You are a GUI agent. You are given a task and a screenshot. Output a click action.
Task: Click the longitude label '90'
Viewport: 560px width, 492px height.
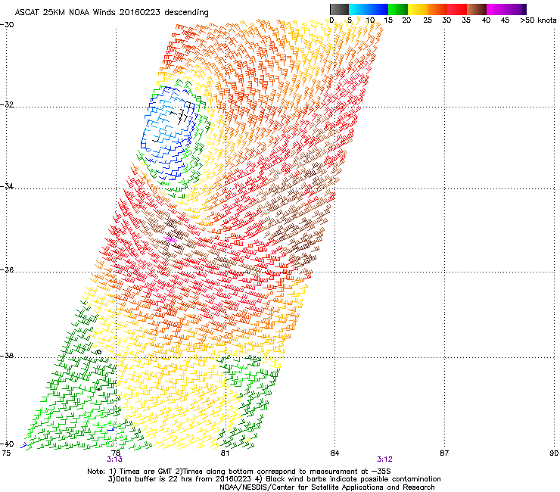click(554, 453)
